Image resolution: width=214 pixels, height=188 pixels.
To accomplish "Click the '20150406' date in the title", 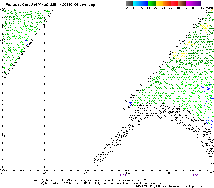I will click(70, 5).
